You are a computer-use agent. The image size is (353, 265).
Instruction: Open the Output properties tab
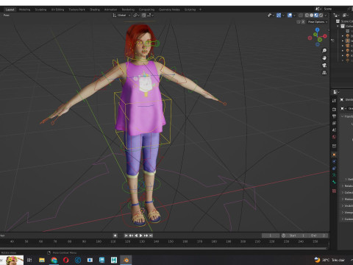tap(334, 116)
